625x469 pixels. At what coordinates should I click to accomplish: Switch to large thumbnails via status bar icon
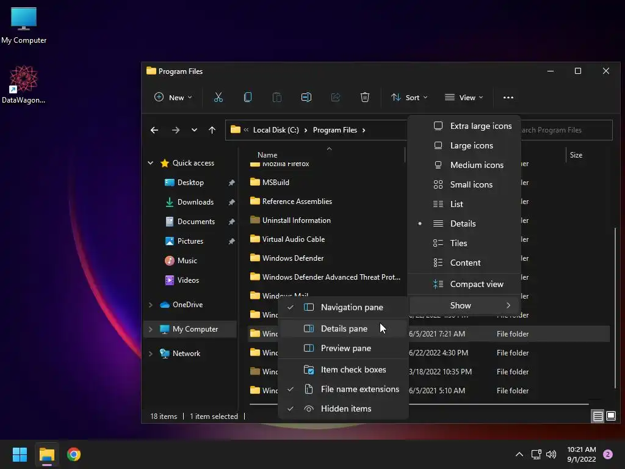coord(610,416)
